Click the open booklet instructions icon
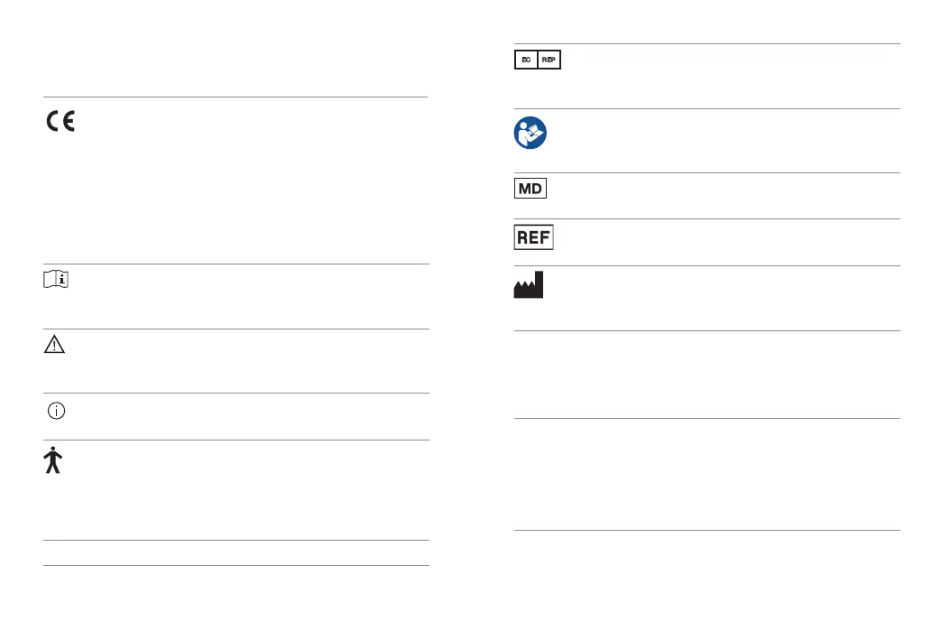 58,281
